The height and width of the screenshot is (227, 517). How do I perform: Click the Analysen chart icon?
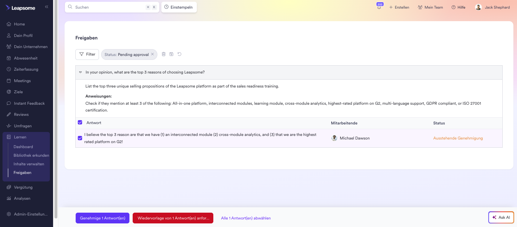pos(9,198)
